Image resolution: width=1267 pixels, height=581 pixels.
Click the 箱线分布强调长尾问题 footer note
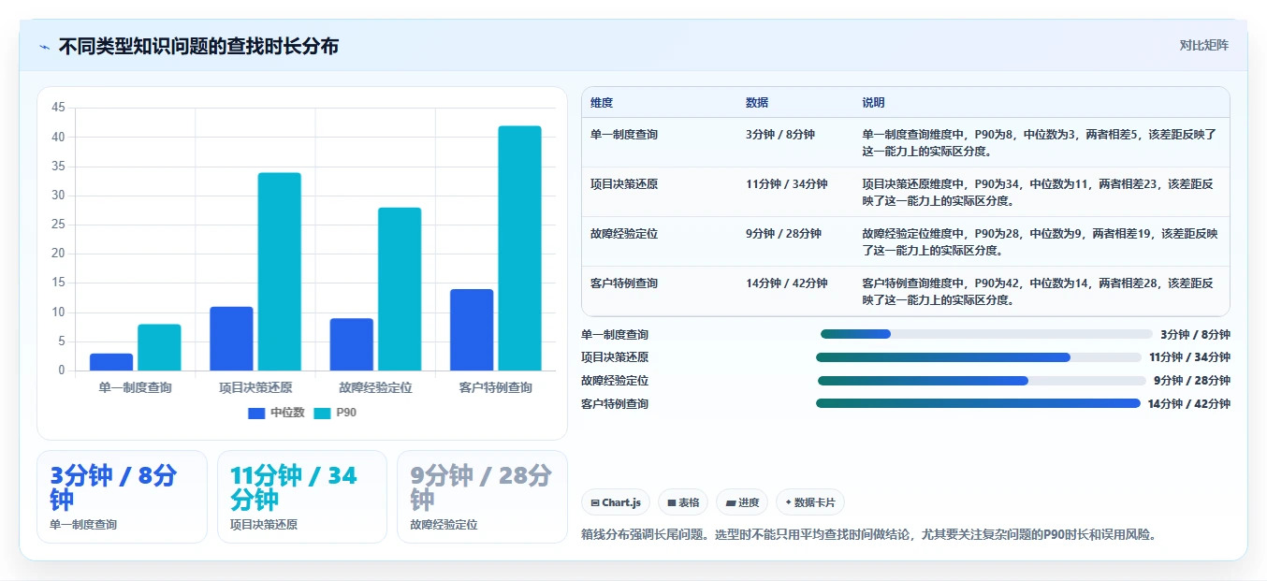pos(869,535)
